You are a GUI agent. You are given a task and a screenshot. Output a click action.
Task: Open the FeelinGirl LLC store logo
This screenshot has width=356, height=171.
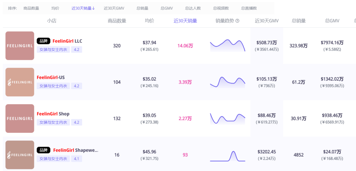click(x=20, y=46)
